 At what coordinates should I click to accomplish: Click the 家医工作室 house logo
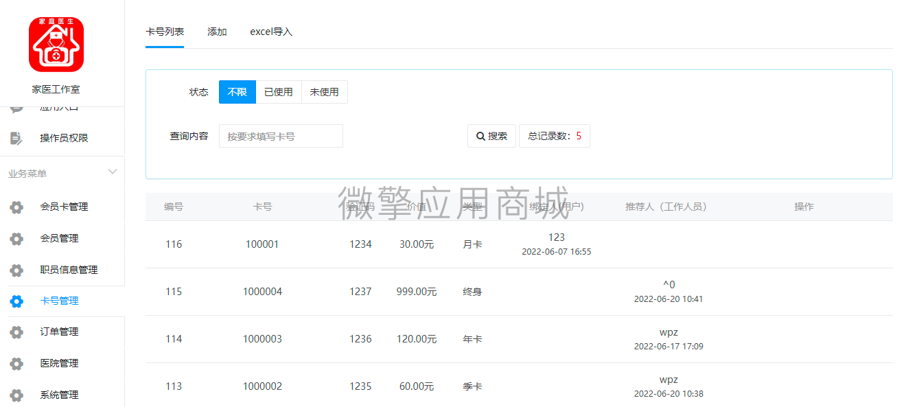click(56, 45)
